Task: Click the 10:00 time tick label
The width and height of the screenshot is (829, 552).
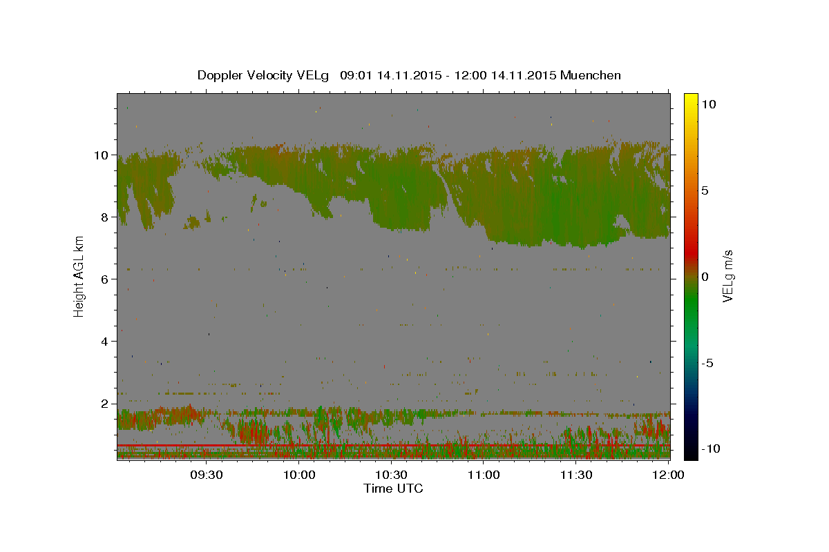Action: click(298, 475)
